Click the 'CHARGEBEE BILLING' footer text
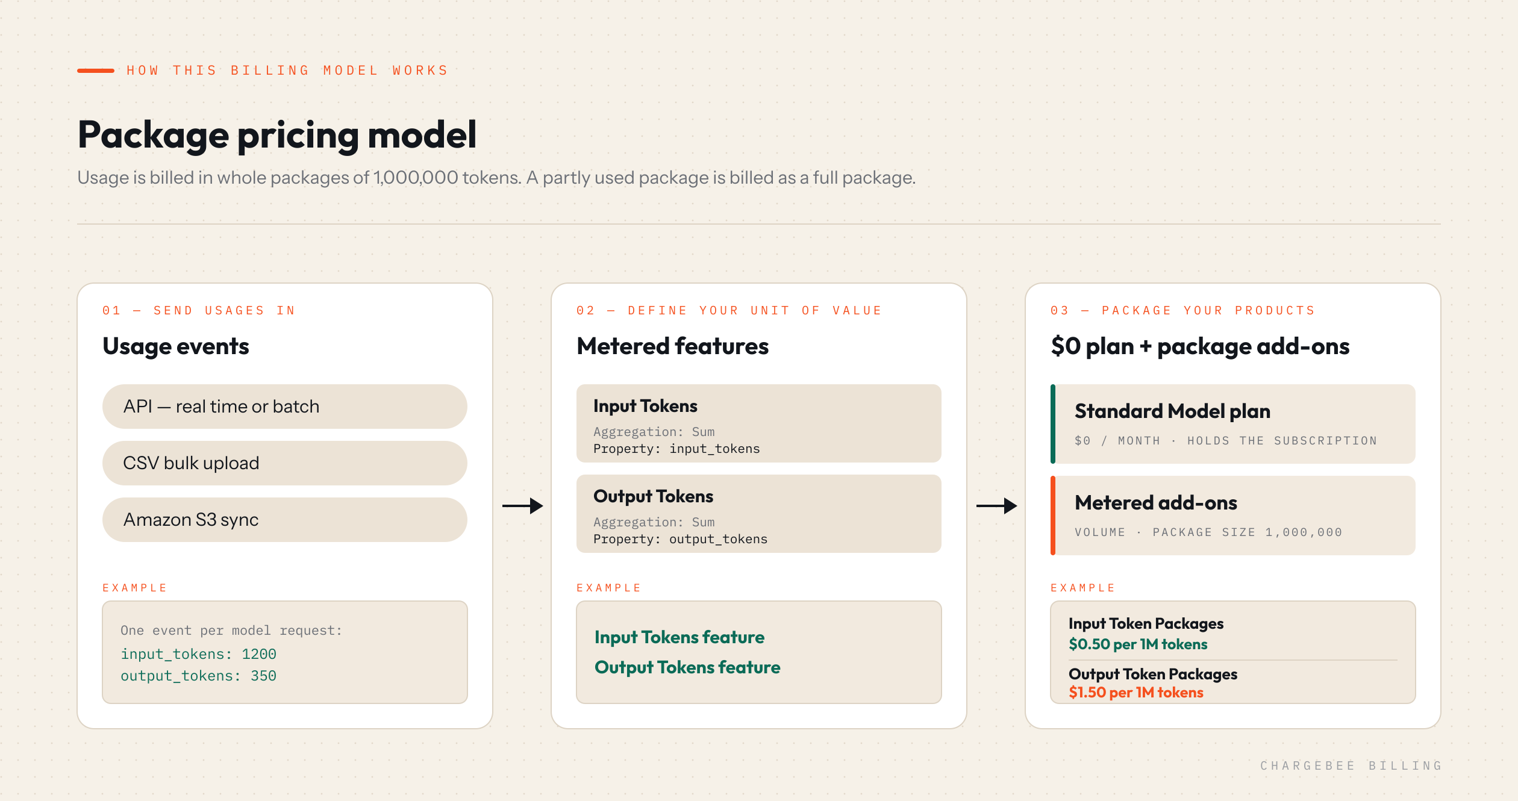This screenshot has height=801, width=1518. point(1351,765)
